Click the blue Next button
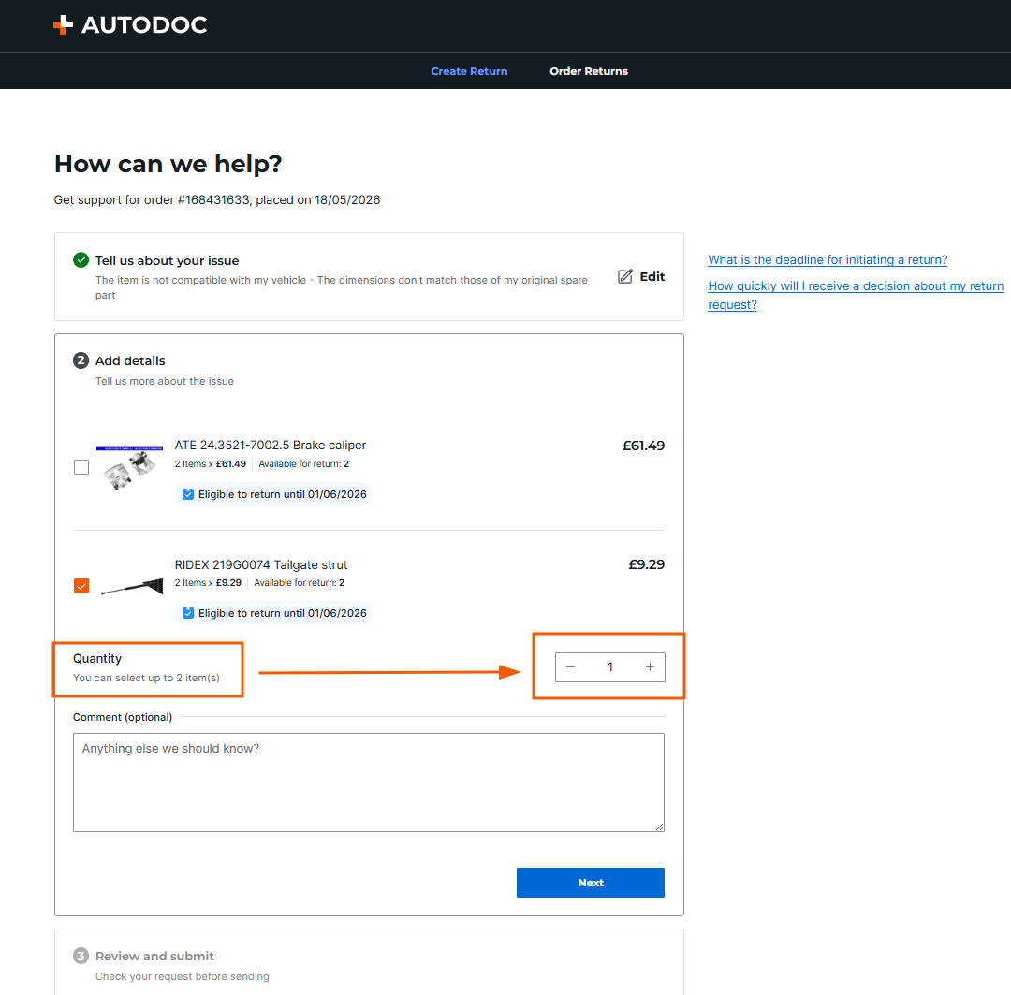 pos(590,882)
